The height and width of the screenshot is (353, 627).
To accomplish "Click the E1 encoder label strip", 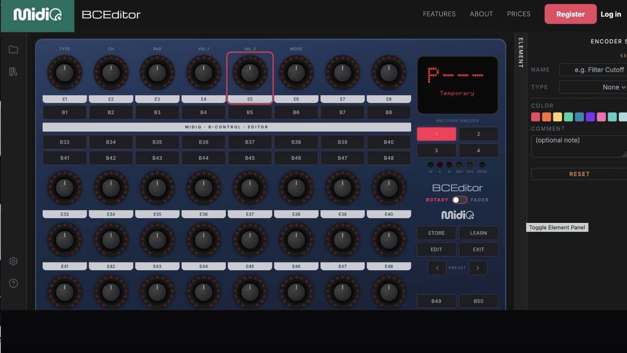I will 65,99.
